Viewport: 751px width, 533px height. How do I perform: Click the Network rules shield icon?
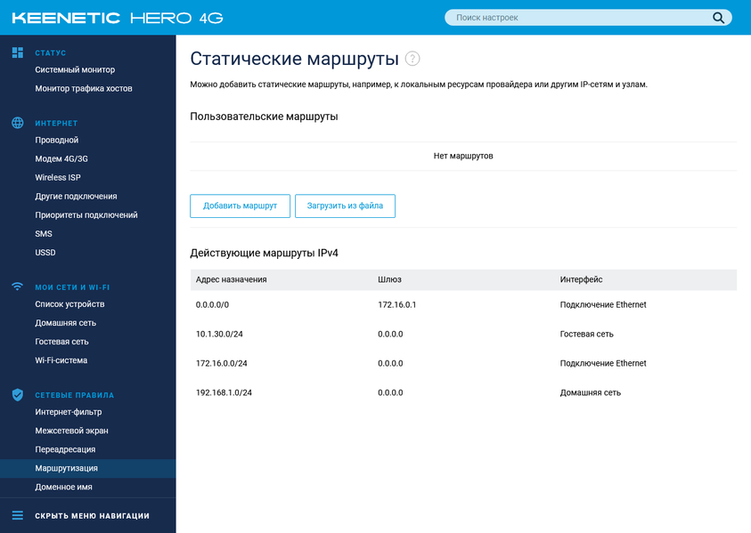(18, 395)
